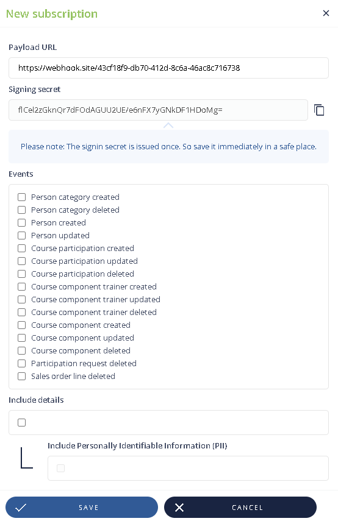The image size is (338, 524).
Task: Check Course component trainer deleted
Action: tap(22, 312)
